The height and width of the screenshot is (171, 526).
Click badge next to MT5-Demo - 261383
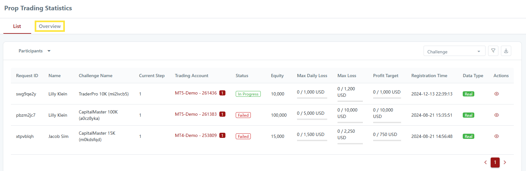tap(222, 114)
